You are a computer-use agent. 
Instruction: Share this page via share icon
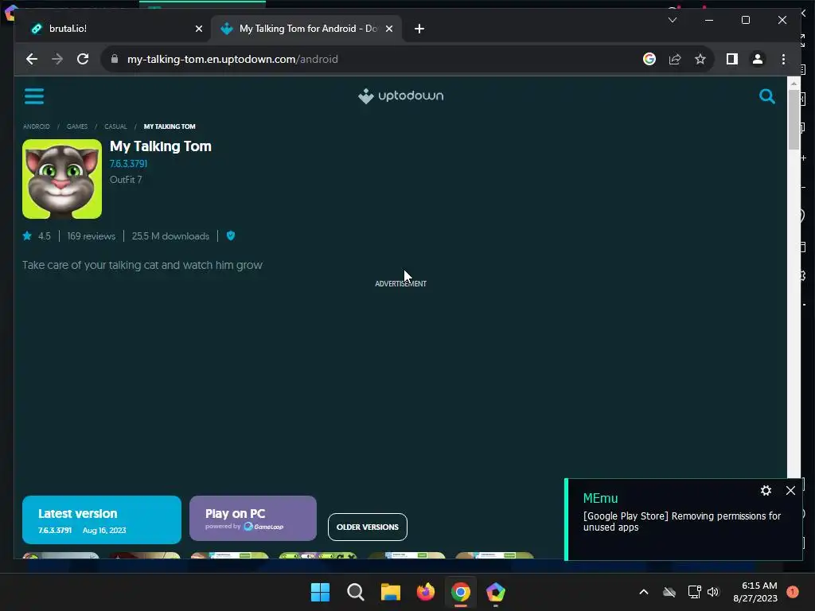click(x=675, y=59)
